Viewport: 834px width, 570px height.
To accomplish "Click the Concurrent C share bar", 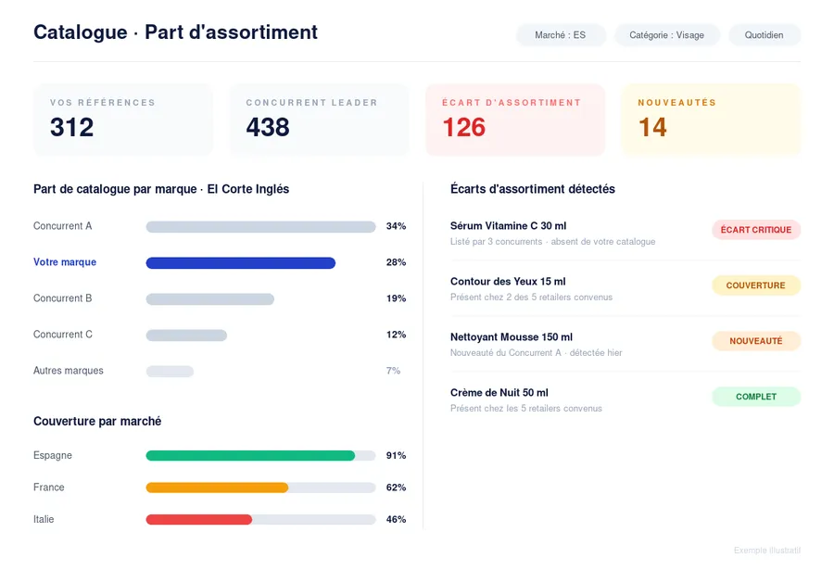I will (x=186, y=336).
